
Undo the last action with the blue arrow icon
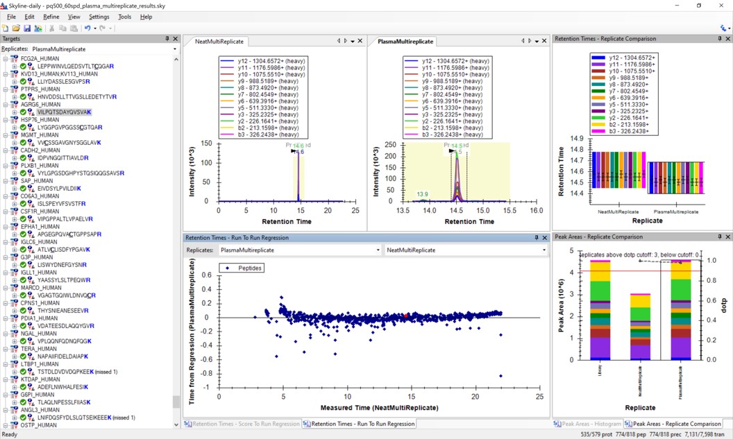click(x=87, y=28)
